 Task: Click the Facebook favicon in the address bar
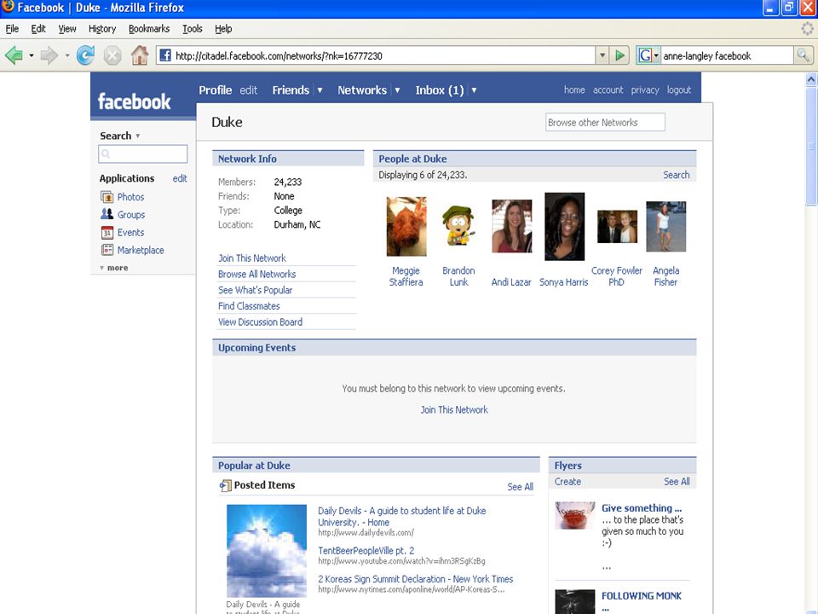click(x=165, y=55)
